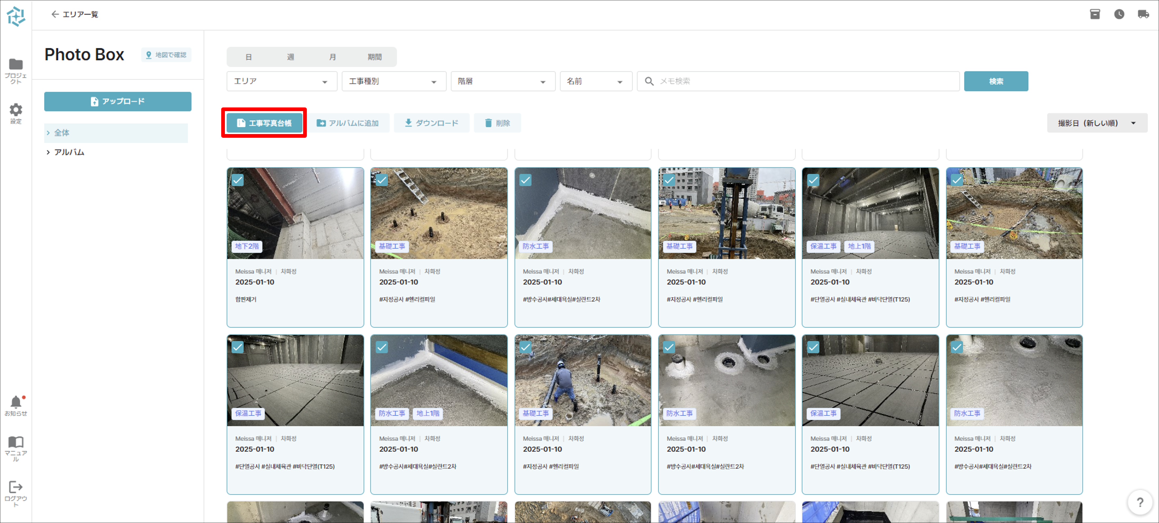Uncheck the 保温工事 地上1階 photo checkbox
This screenshot has width=1159, height=523.
(x=812, y=180)
